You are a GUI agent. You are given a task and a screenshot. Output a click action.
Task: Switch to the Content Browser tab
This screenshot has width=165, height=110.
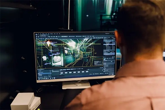point(41,69)
